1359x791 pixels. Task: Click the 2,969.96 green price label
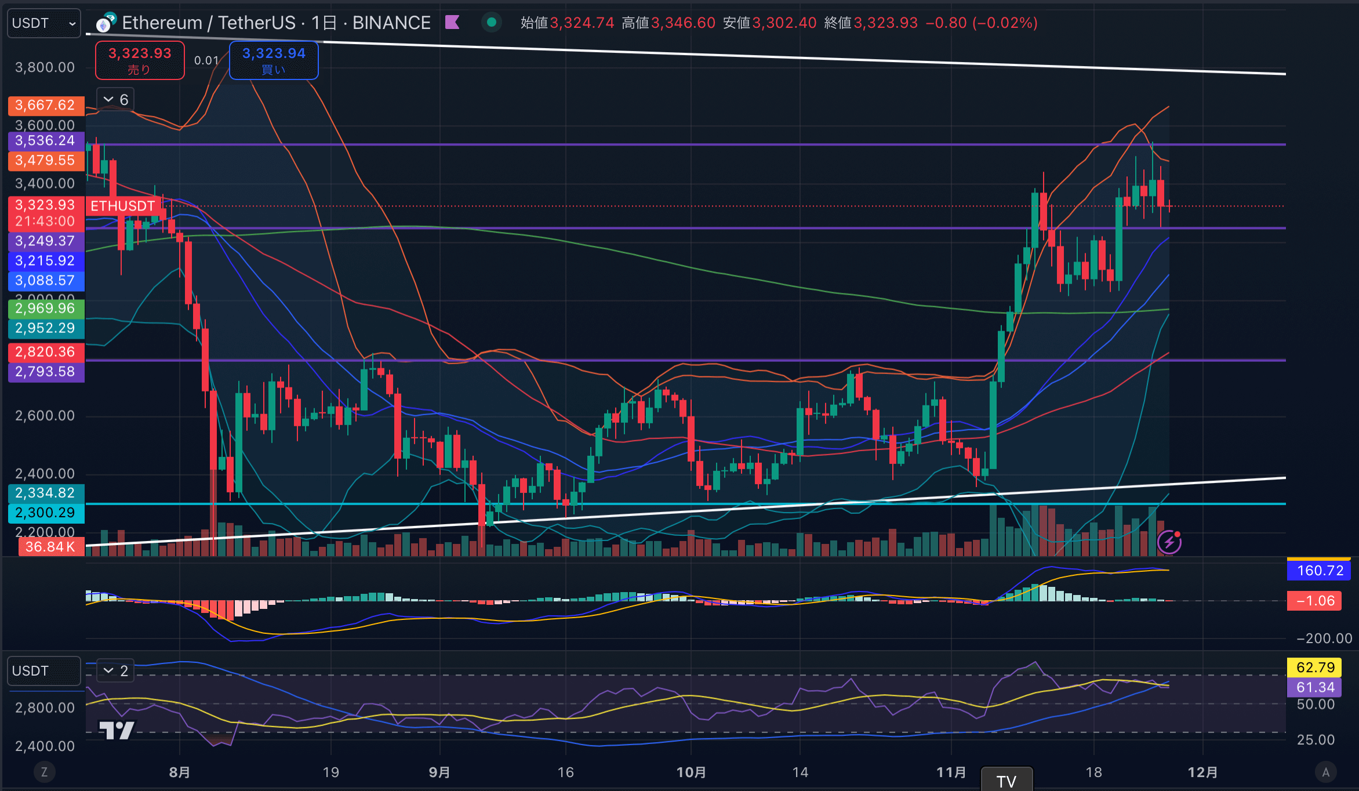click(46, 309)
